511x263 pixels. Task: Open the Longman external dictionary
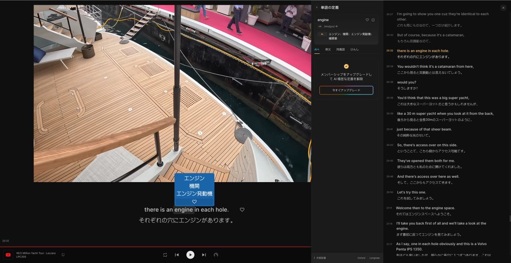(x=374, y=258)
